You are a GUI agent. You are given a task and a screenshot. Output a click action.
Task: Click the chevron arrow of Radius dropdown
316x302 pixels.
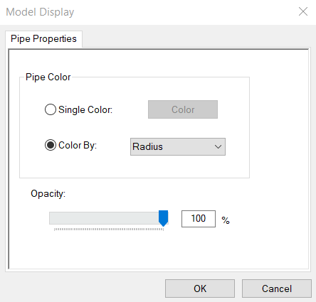pyautogui.click(x=218, y=147)
